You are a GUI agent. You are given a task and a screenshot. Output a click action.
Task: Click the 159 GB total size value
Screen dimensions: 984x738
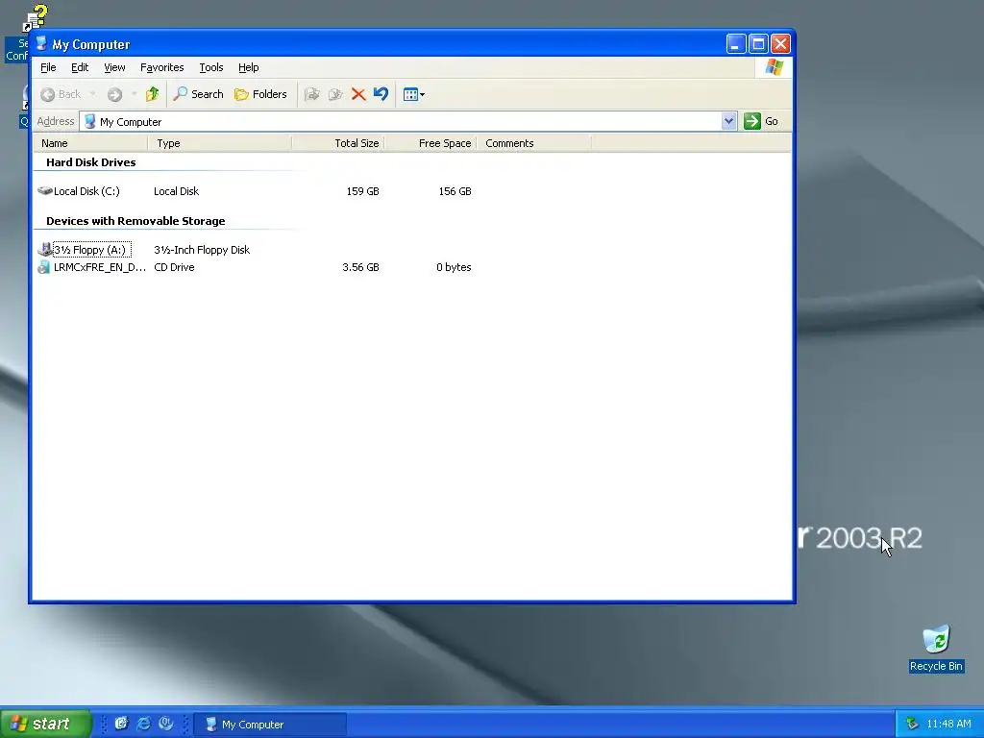click(362, 191)
